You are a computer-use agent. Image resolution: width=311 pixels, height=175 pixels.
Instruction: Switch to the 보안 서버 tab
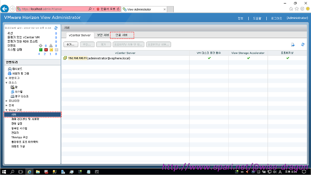pyautogui.click(x=103, y=35)
